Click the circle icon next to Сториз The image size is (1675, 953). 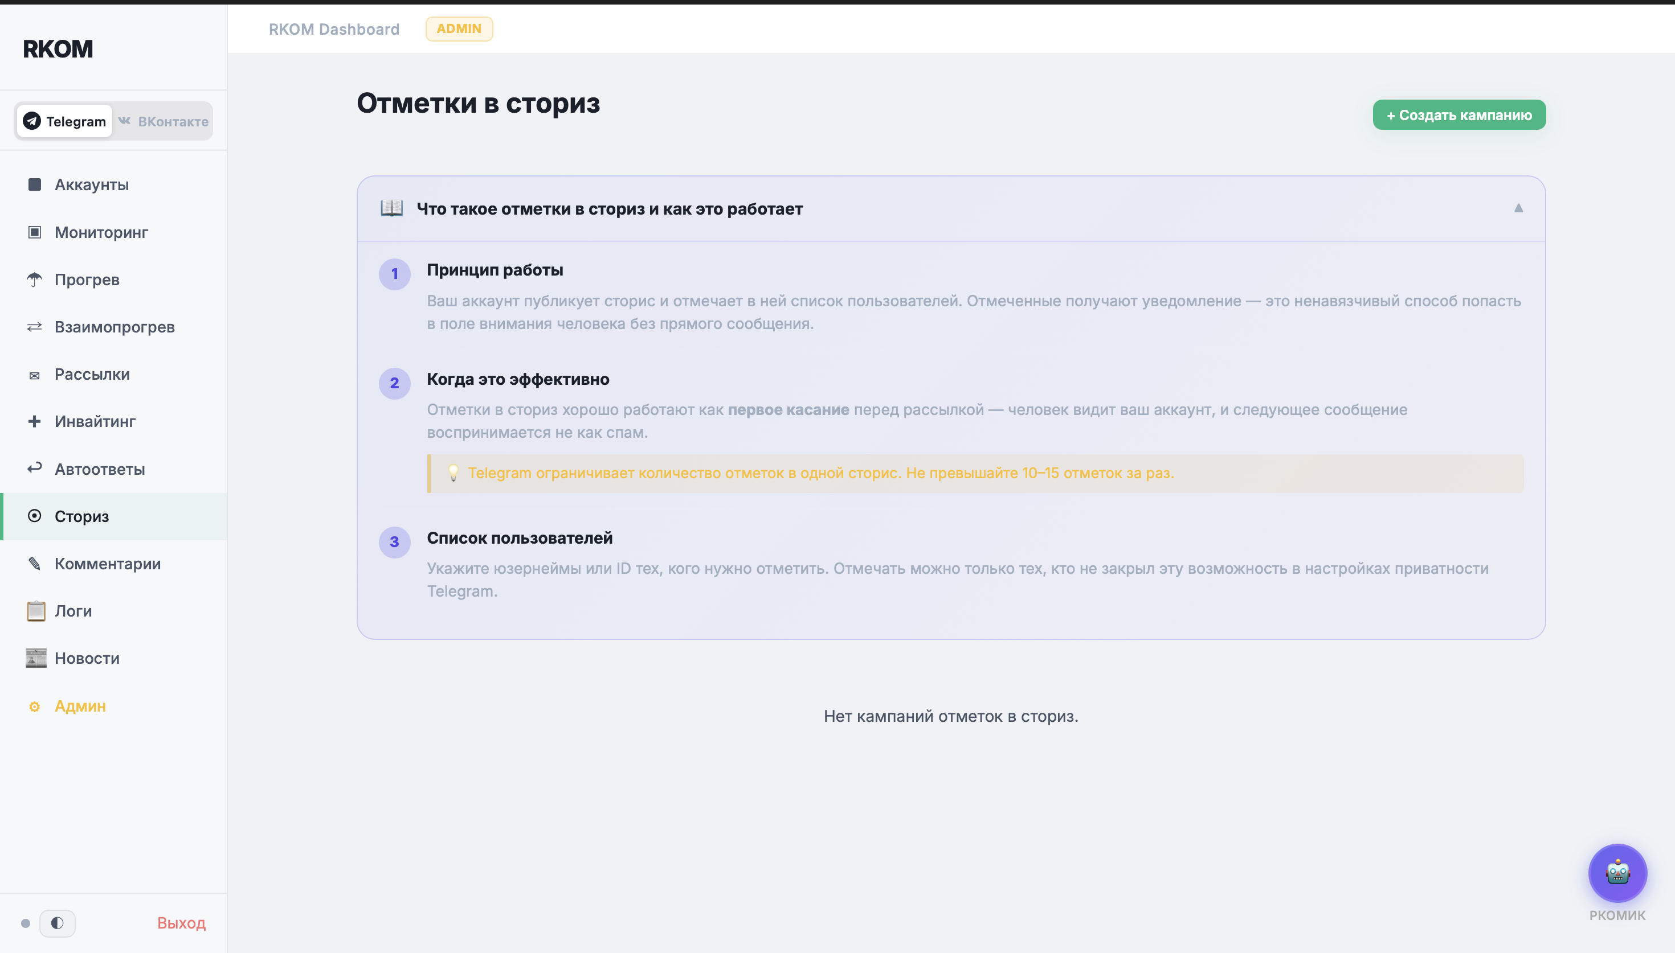[x=35, y=516]
